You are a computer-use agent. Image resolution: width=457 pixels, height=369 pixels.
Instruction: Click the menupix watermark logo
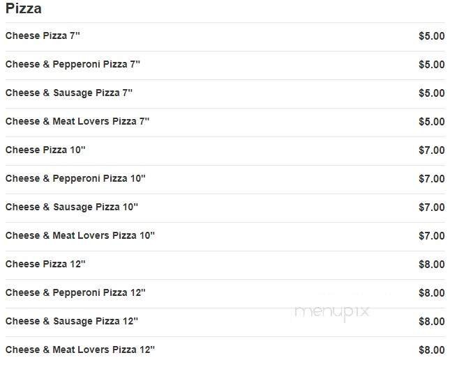coord(332,311)
